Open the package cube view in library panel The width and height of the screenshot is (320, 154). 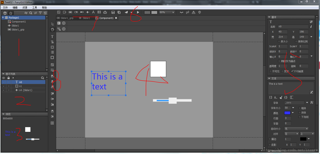6,13
